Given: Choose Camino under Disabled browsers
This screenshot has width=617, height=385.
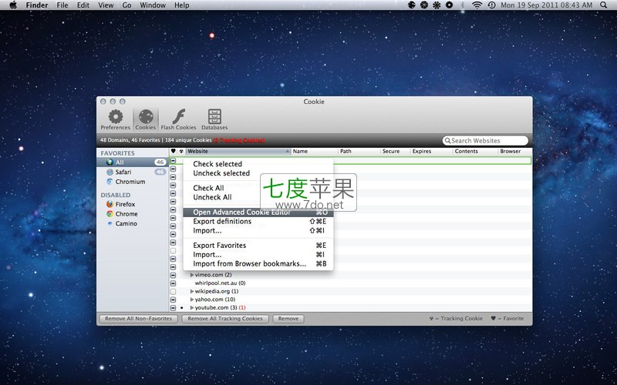Looking at the screenshot, I should [126, 224].
